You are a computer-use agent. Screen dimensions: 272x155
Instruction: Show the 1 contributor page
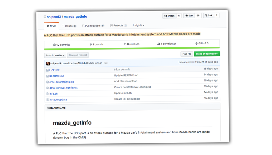coord(167,44)
